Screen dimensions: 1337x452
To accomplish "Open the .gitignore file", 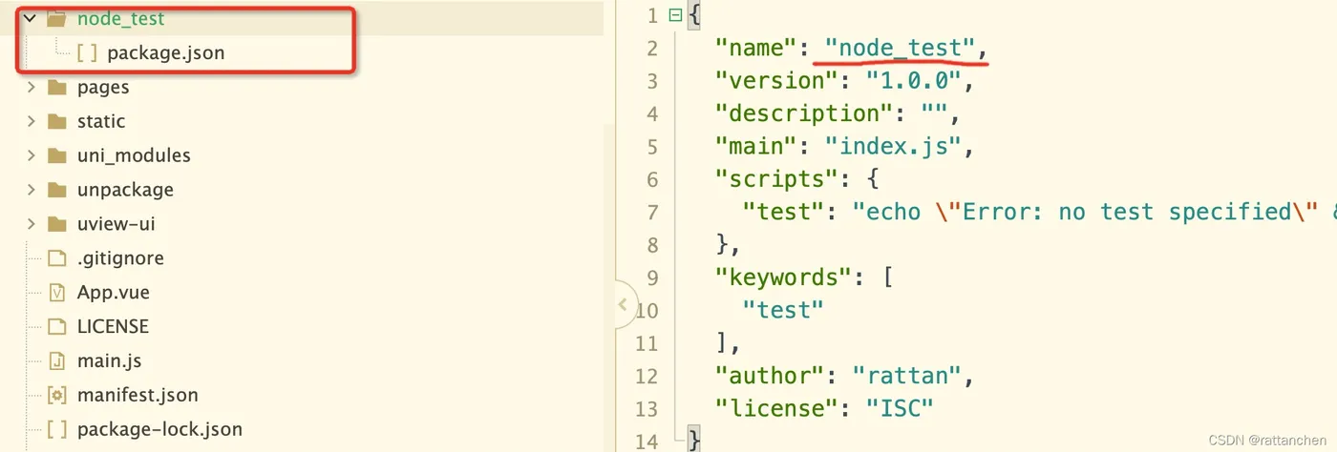I will pyautogui.click(x=120, y=258).
